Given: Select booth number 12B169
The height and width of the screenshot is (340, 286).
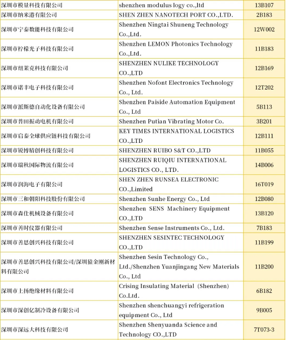Looking at the screenshot, I should [264, 68].
